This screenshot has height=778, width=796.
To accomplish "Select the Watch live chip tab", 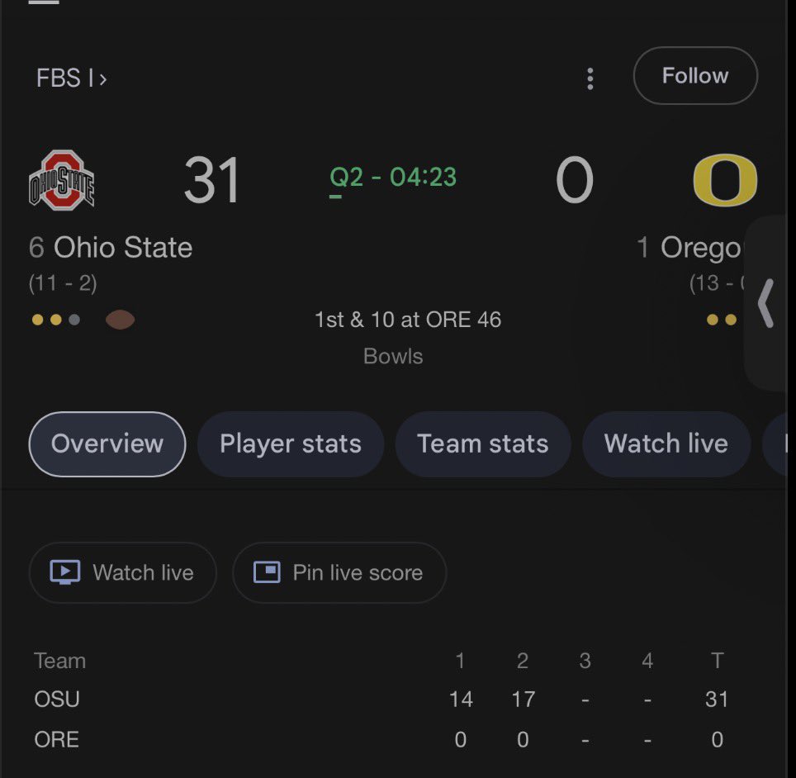I will pyautogui.click(x=666, y=444).
